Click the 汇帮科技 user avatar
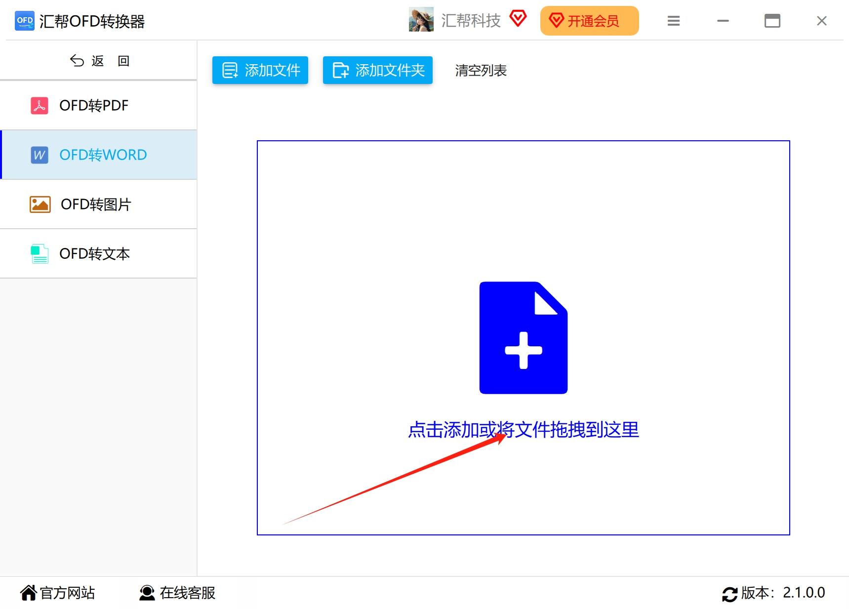The width and height of the screenshot is (849, 609). [421, 20]
